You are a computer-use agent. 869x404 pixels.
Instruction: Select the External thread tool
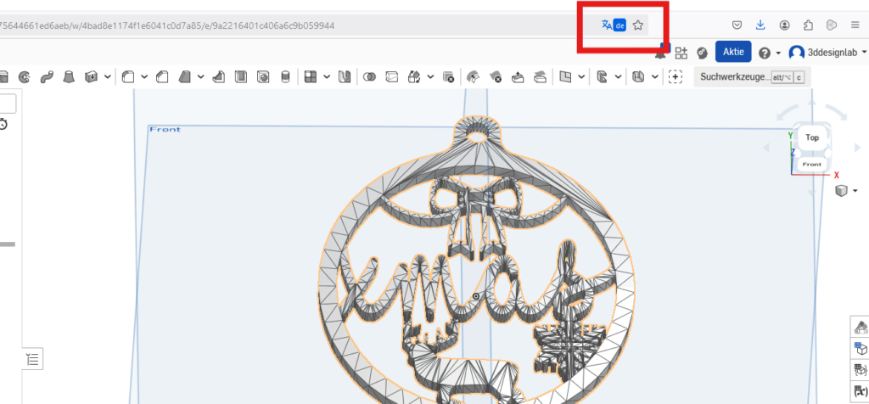coord(285,77)
